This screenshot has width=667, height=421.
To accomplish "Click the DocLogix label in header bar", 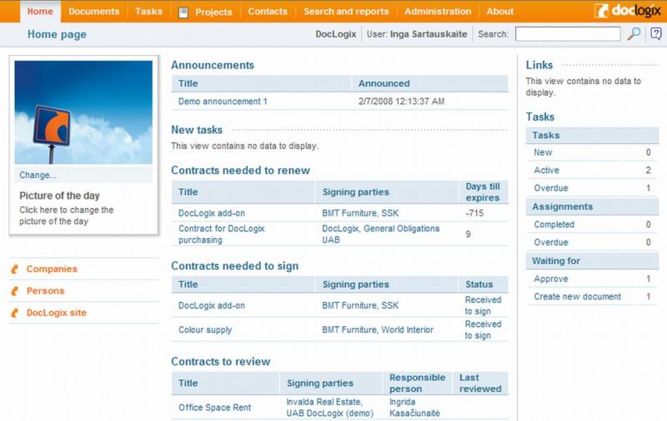I will [336, 34].
